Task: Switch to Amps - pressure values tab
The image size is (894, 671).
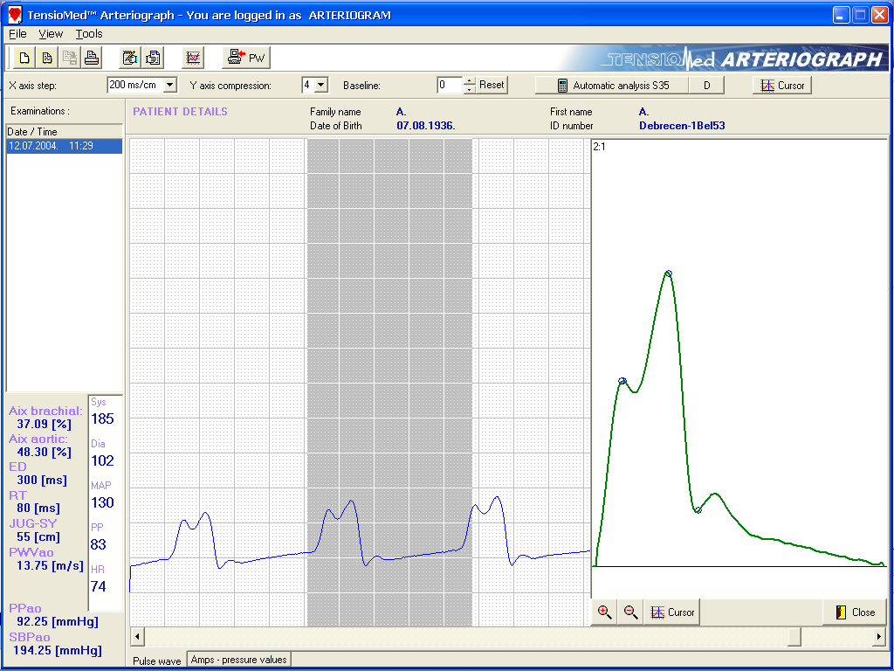Action: (x=239, y=660)
